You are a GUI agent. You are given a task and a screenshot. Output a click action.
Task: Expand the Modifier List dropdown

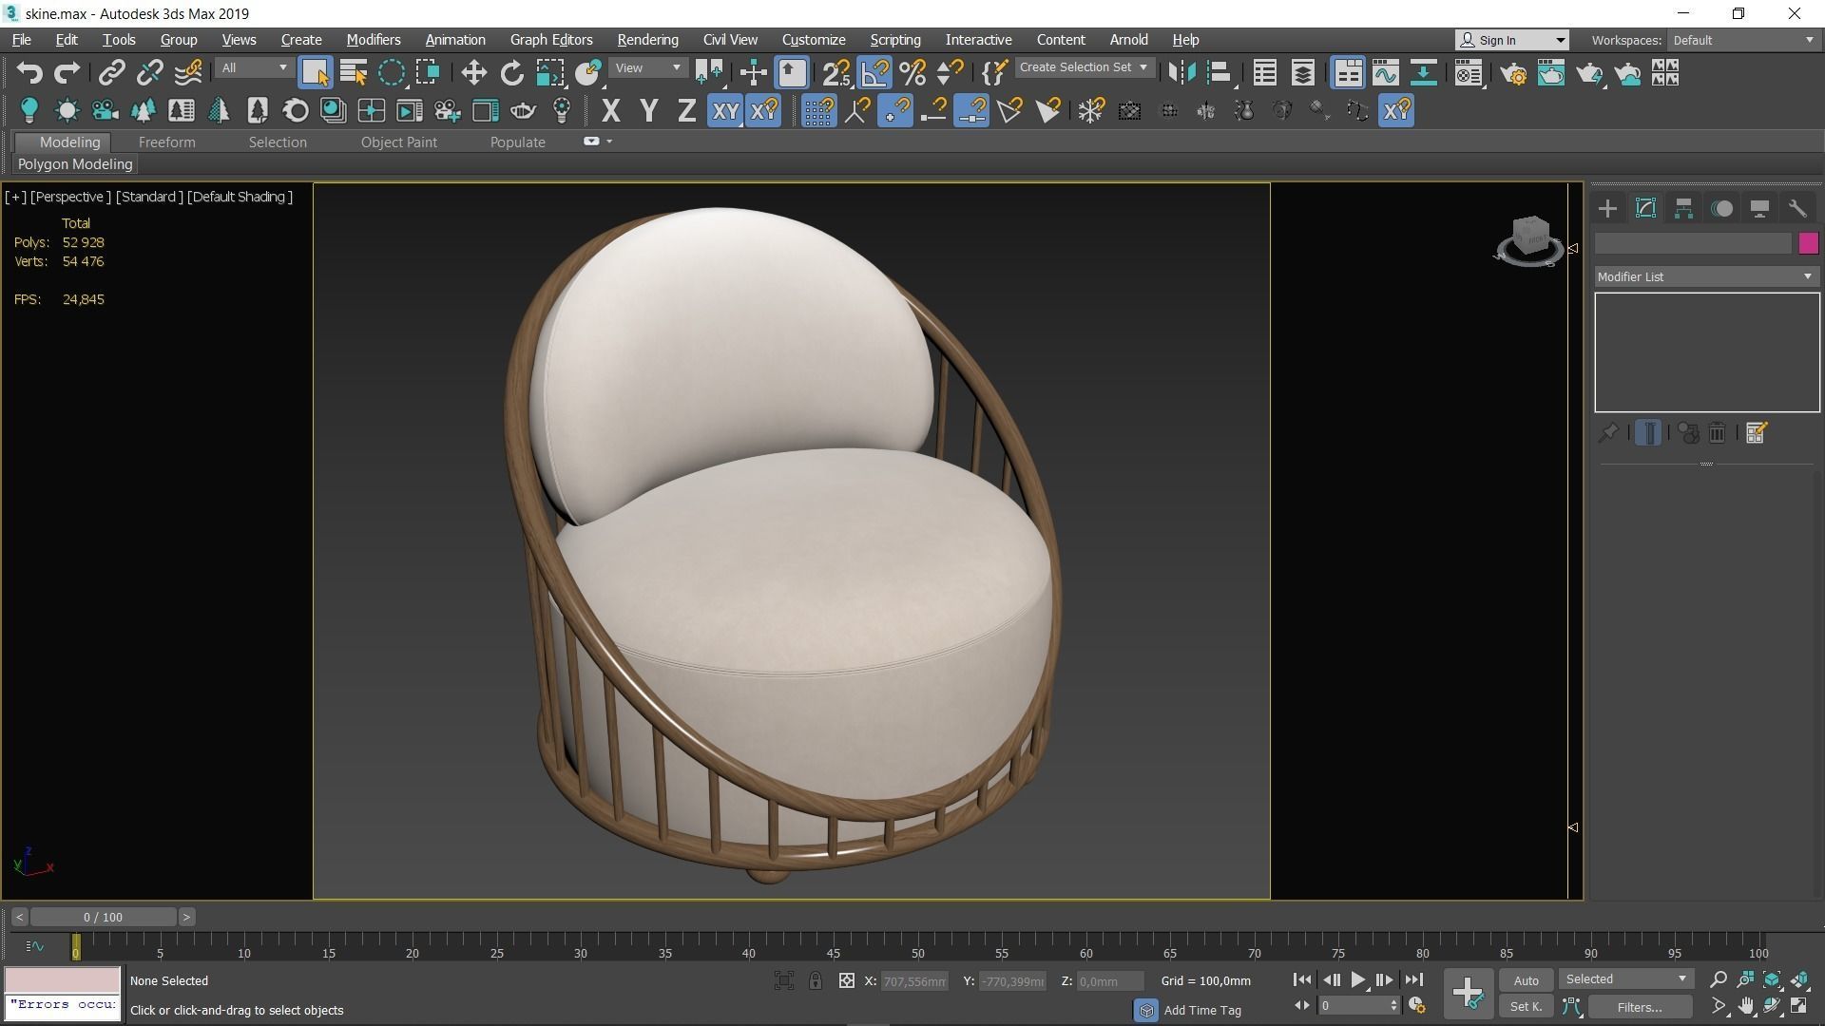1706,277
